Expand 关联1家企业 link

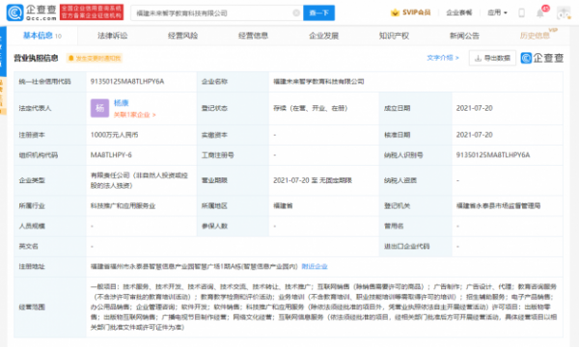coord(135,115)
